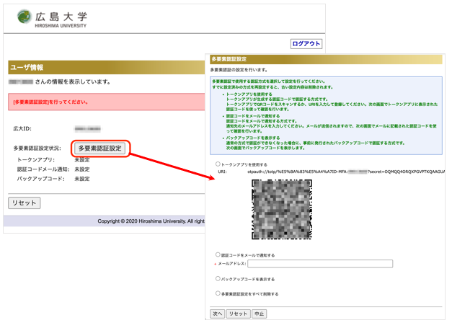Click the otpauth URI text
This screenshot has width=452, height=328.
346,172
